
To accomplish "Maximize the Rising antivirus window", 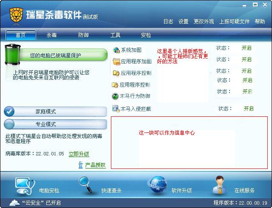I will 255,5.
